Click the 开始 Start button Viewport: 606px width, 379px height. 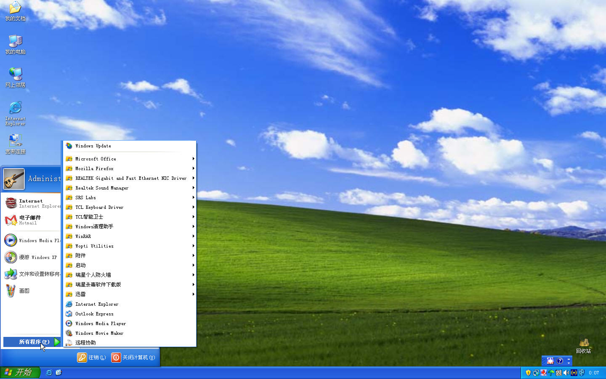pyautogui.click(x=20, y=373)
